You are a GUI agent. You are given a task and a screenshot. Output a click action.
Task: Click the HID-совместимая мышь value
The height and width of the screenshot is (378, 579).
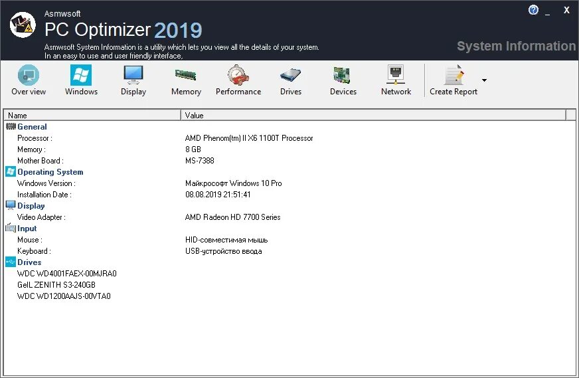click(226, 240)
